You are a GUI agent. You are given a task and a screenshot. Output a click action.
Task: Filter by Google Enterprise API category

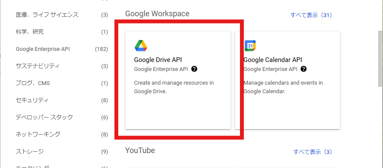pos(43,49)
